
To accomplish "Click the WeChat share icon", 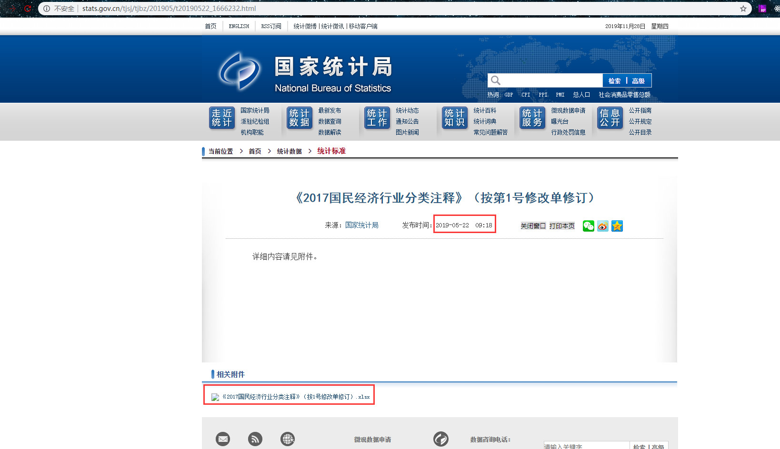I will [589, 226].
